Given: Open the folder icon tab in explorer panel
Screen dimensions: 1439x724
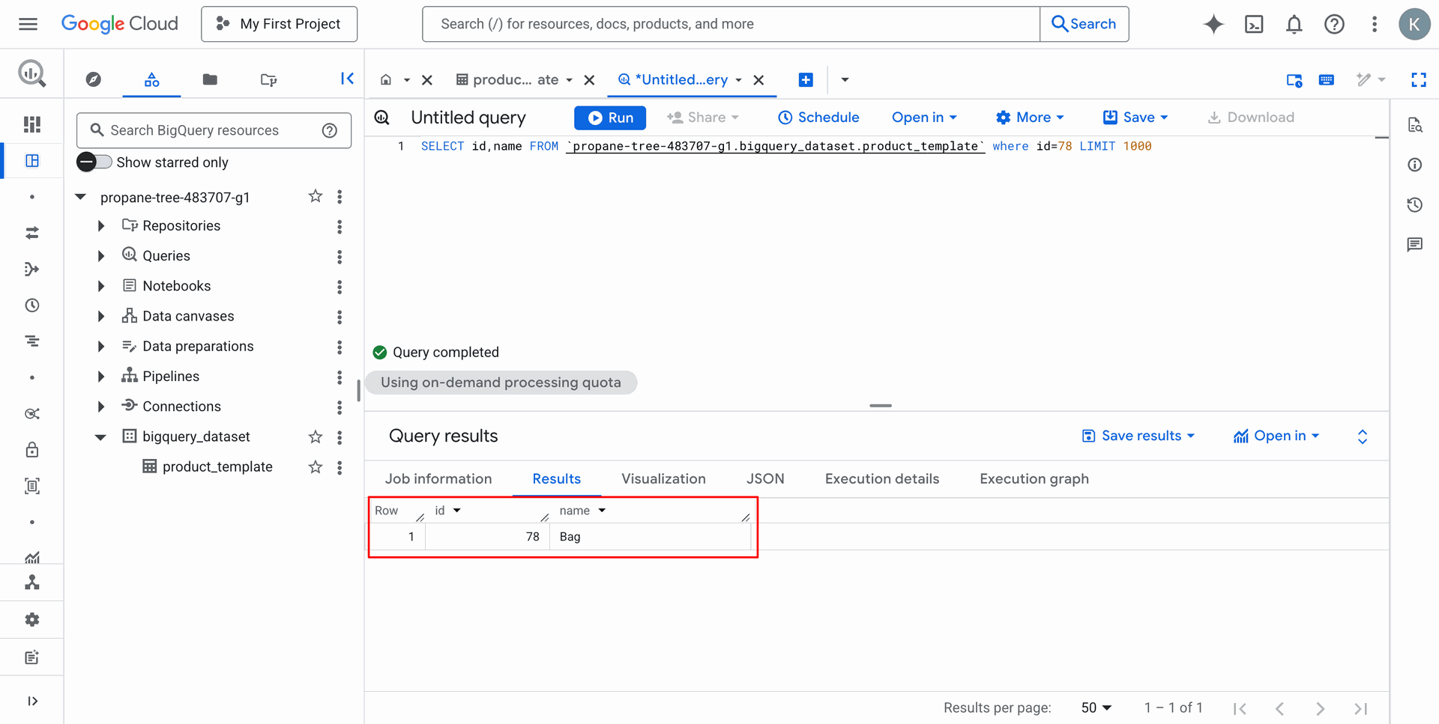Looking at the screenshot, I should pos(210,79).
